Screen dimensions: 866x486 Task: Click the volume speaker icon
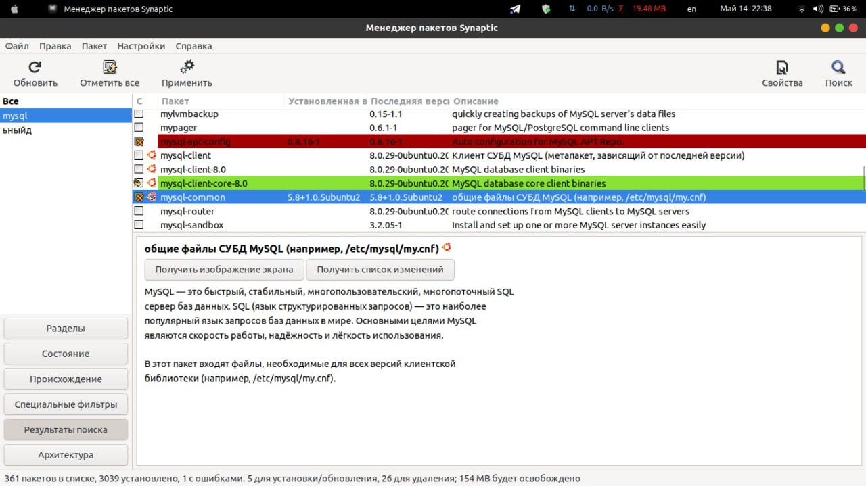coord(818,9)
